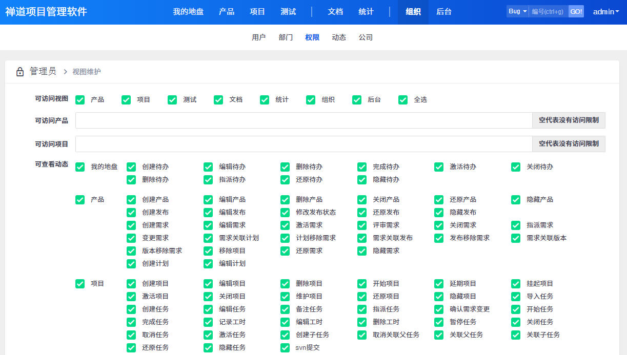The height and width of the screenshot is (355, 627).
Task: Uncheck the 统计 view checkbox
Action: point(265,100)
